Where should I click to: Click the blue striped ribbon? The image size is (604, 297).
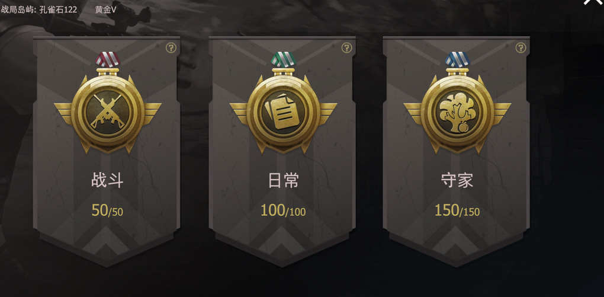coord(457,59)
